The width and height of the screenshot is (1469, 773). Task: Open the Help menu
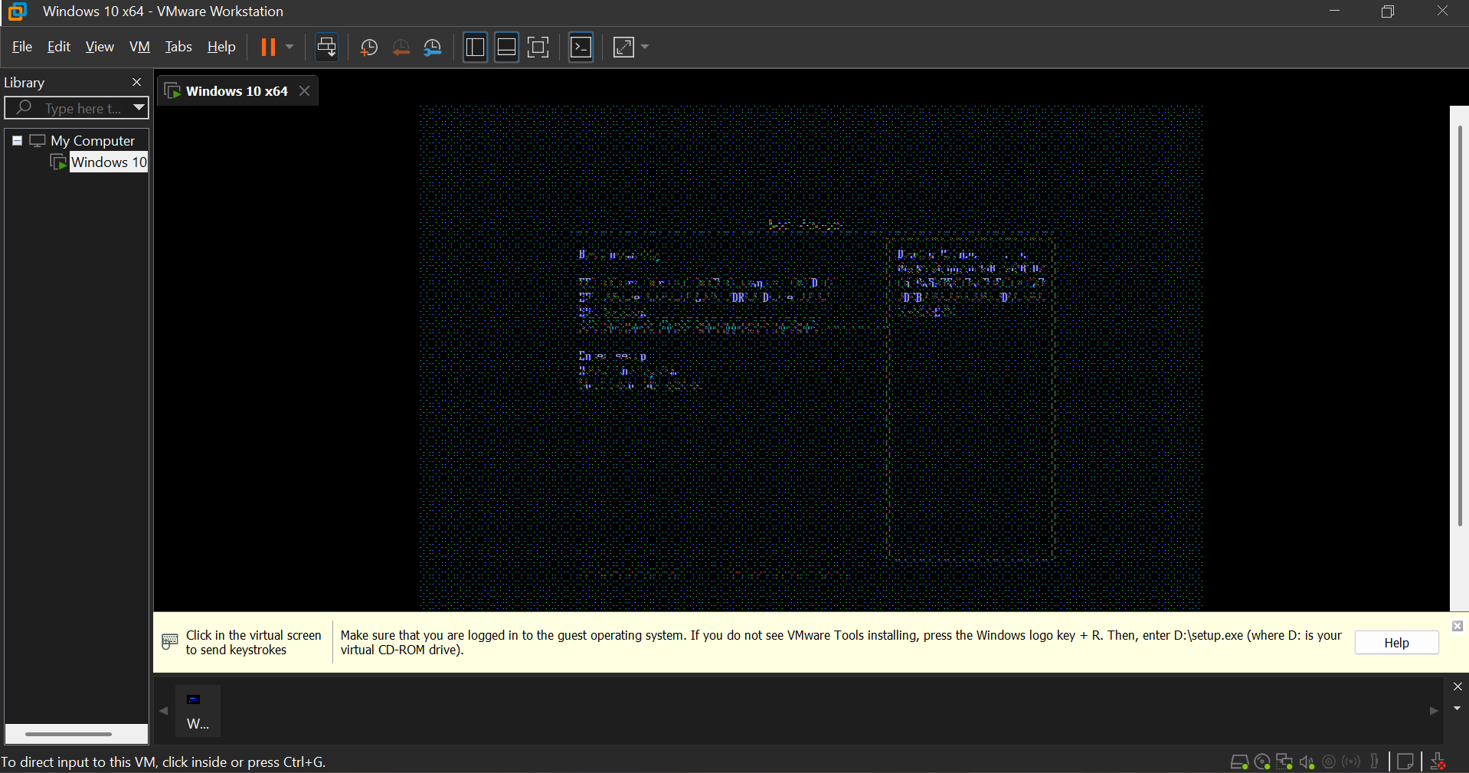click(x=221, y=47)
